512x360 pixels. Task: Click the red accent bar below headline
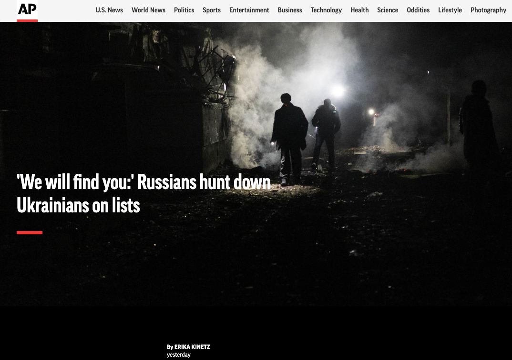(x=30, y=232)
